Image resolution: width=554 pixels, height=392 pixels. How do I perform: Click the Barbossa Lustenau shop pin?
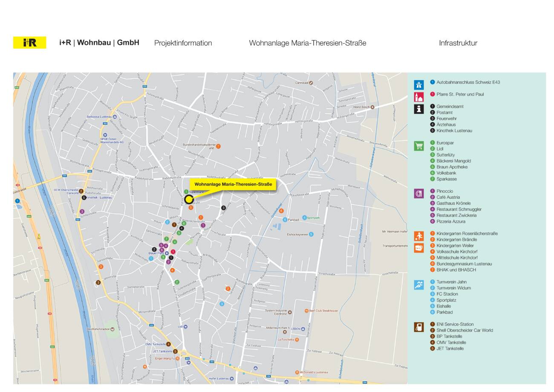tap(115, 116)
